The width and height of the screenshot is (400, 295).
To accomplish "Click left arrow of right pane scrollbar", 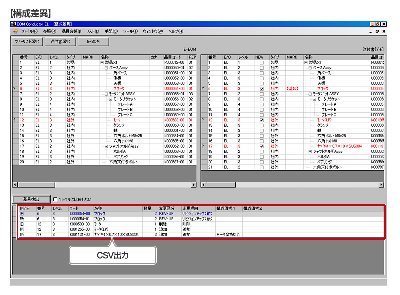I will (x=204, y=185).
